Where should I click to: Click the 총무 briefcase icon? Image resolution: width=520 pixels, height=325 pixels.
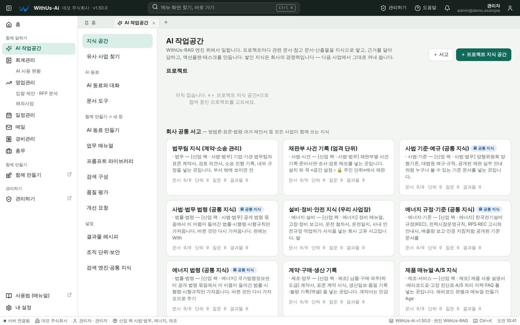click(x=9, y=151)
